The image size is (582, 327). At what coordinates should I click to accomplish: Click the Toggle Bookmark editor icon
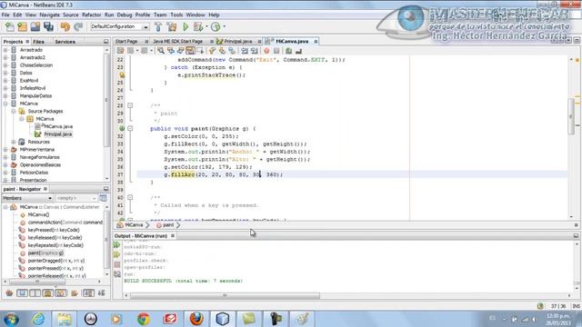[232, 51]
